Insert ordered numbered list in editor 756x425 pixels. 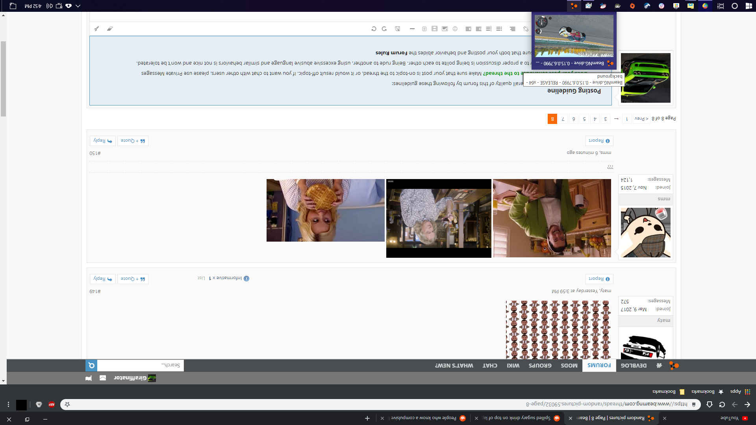click(489, 29)
